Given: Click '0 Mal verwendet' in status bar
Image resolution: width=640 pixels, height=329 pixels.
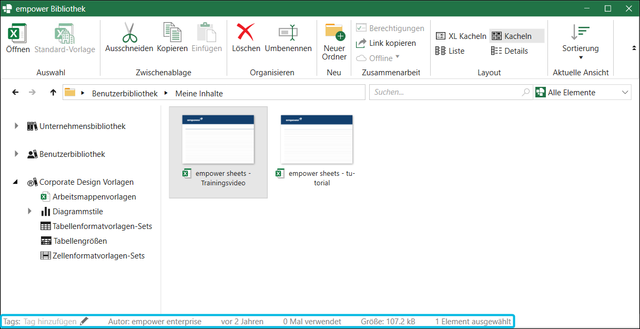Looking at the screenshot, I should coord(312,321).
